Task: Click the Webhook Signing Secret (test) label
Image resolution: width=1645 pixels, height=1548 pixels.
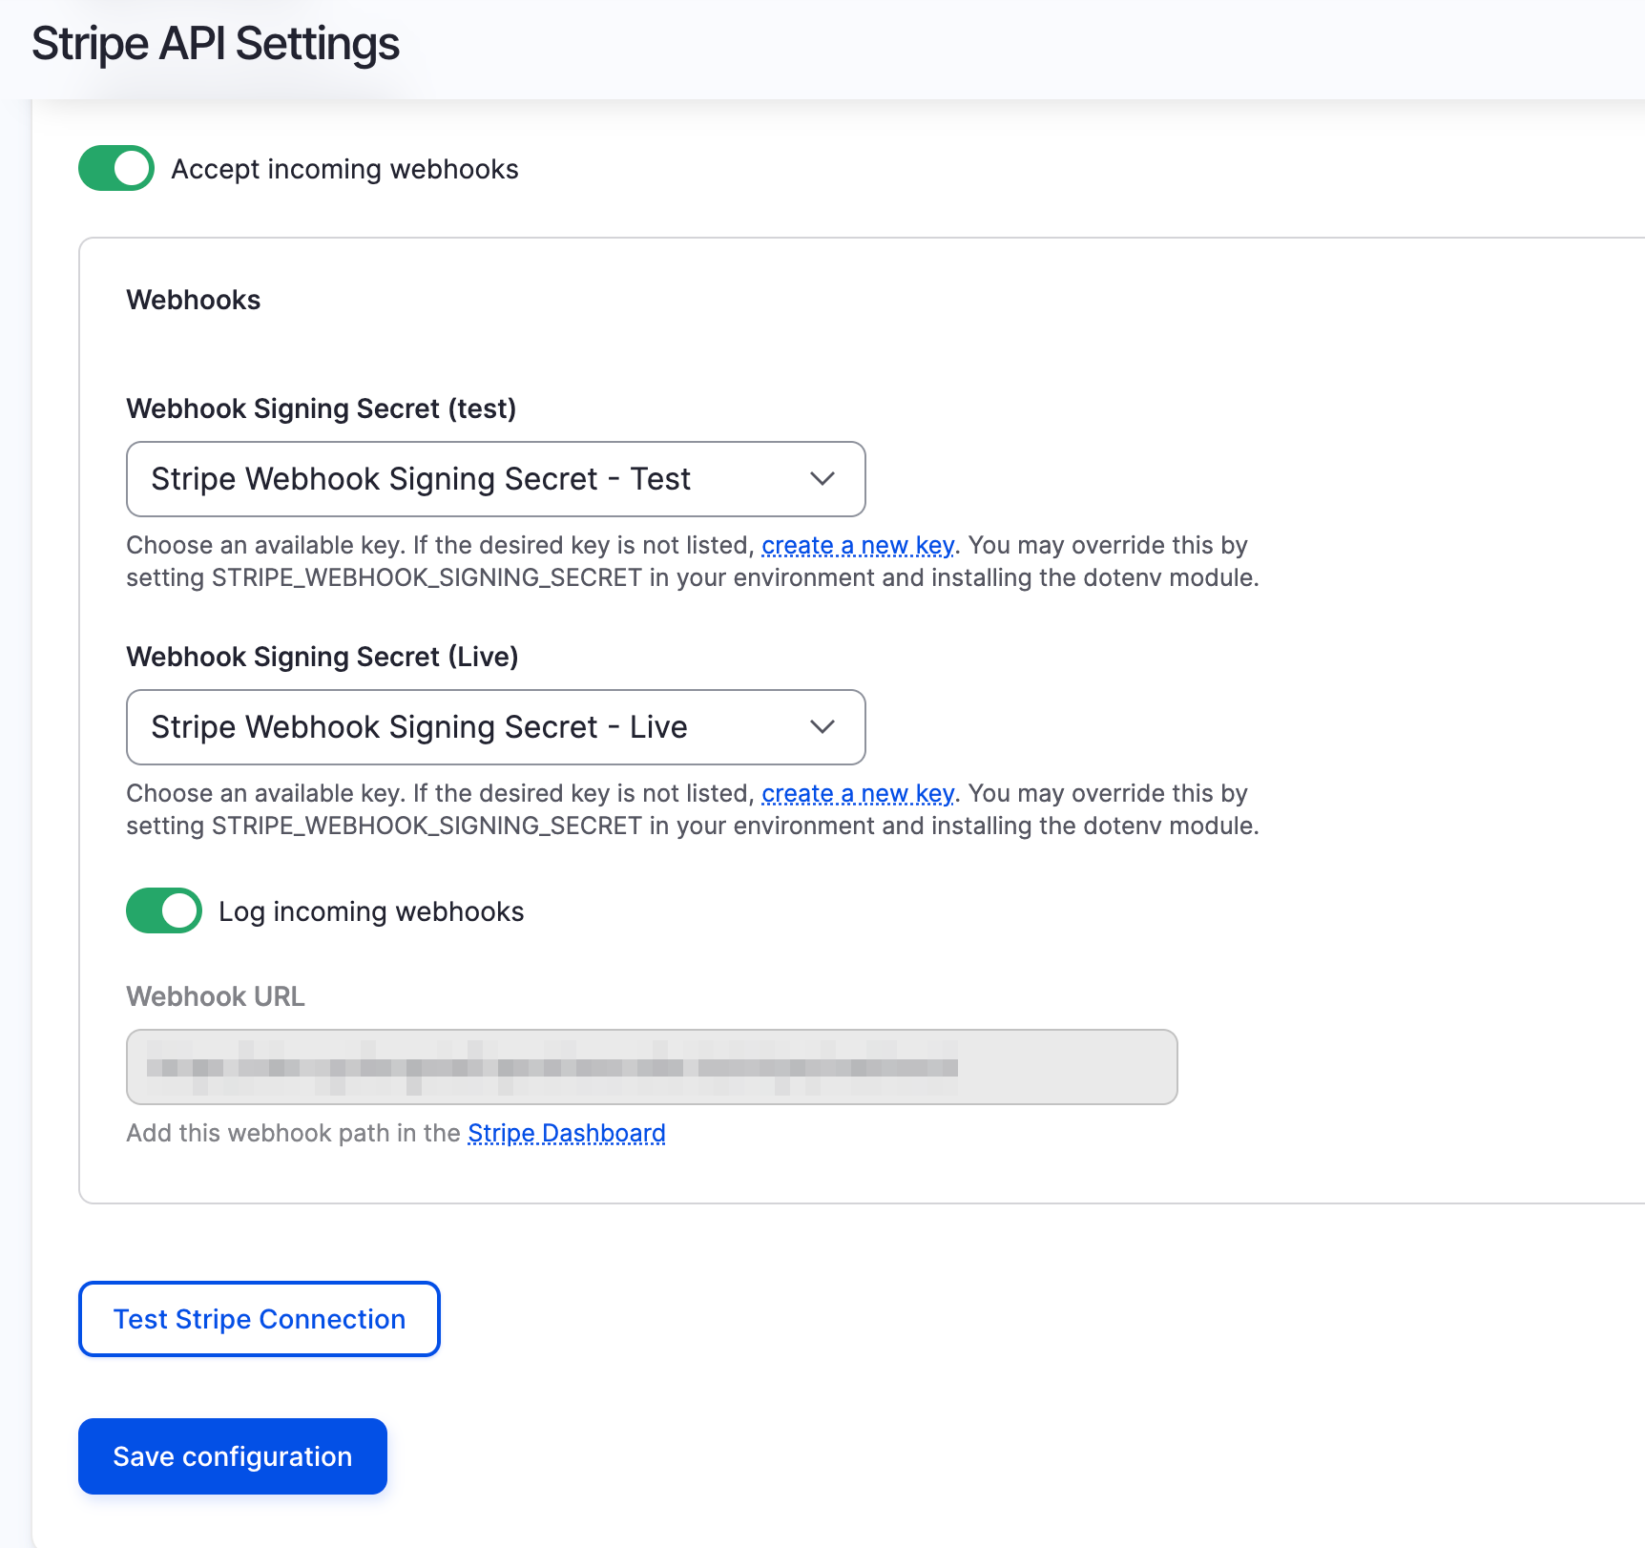Action: tap(322, 408)
